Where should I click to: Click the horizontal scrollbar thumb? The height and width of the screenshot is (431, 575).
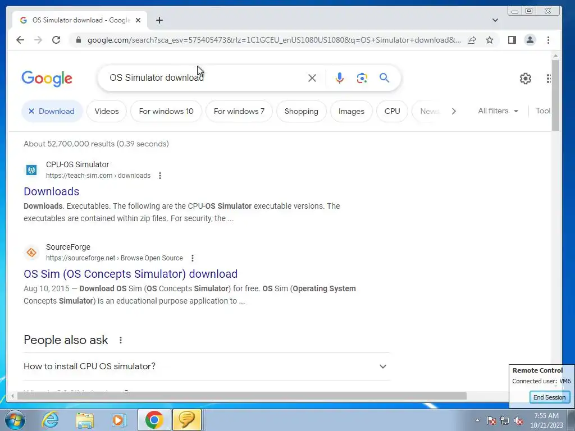point(242,396)
